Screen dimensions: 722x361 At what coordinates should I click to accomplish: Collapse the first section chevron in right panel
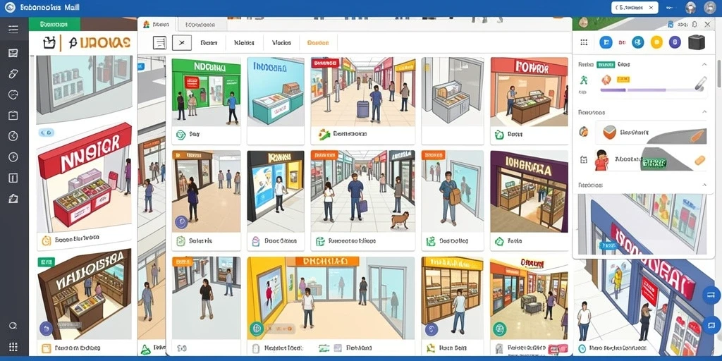click(x=704, y=64)
